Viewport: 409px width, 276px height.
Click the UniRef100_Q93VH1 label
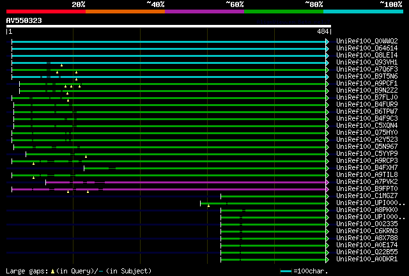[x=367, y=63]
